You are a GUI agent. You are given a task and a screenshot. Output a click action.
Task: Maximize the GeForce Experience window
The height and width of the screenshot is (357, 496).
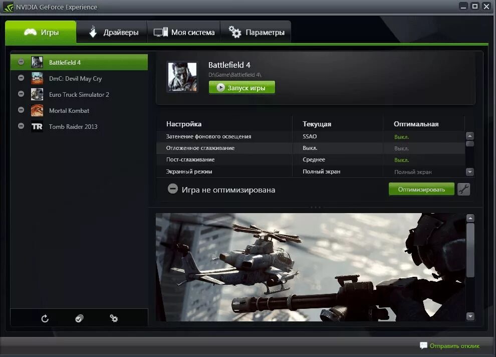pyautogui.click(x=475, y=7)
